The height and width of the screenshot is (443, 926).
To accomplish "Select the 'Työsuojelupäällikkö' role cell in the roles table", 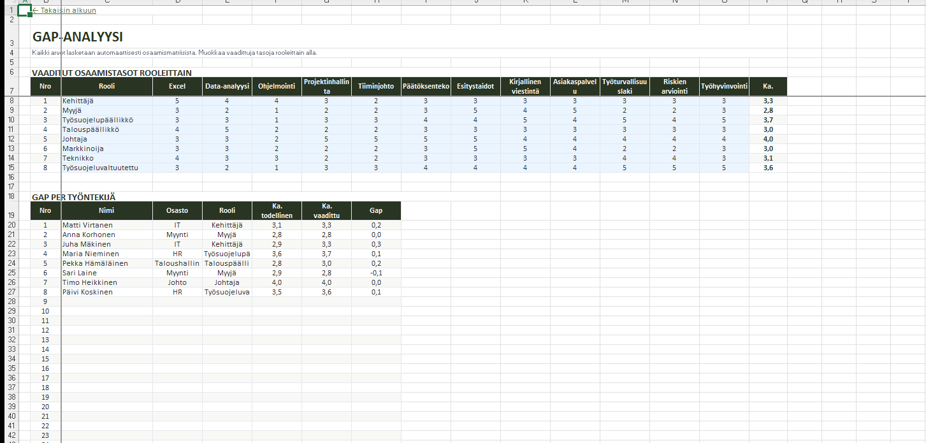I will [98, 120].
